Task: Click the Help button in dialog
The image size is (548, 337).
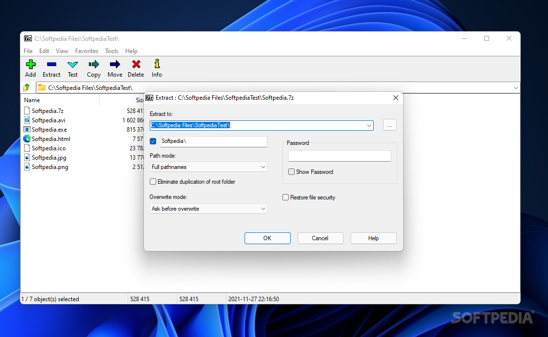Action: [x=374, y=238]
